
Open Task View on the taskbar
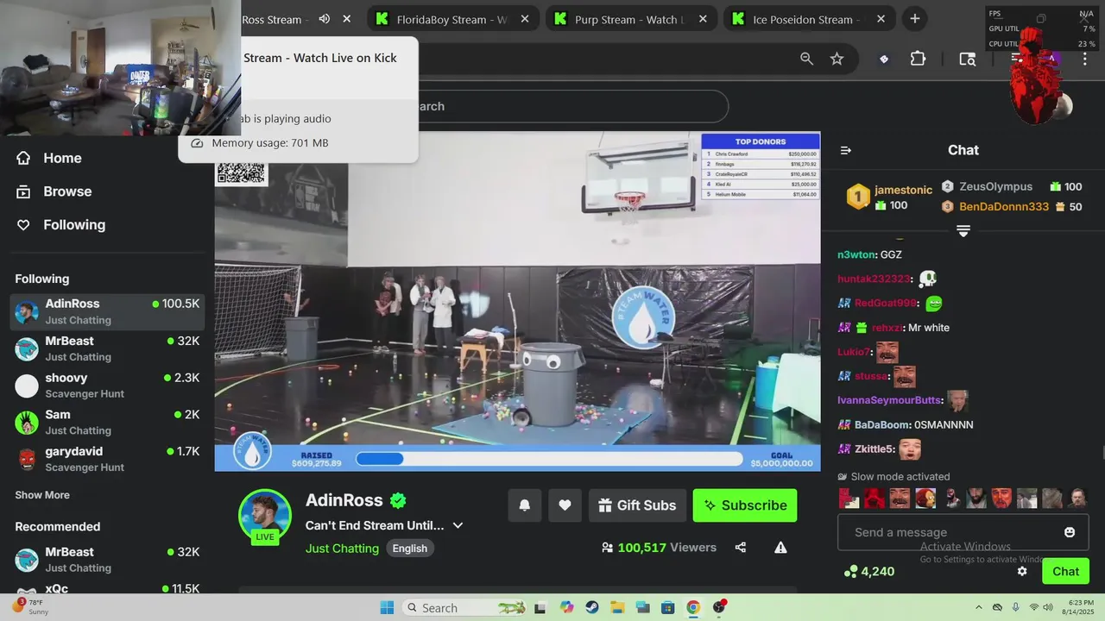pyautogui.click(x=540, y=607)
